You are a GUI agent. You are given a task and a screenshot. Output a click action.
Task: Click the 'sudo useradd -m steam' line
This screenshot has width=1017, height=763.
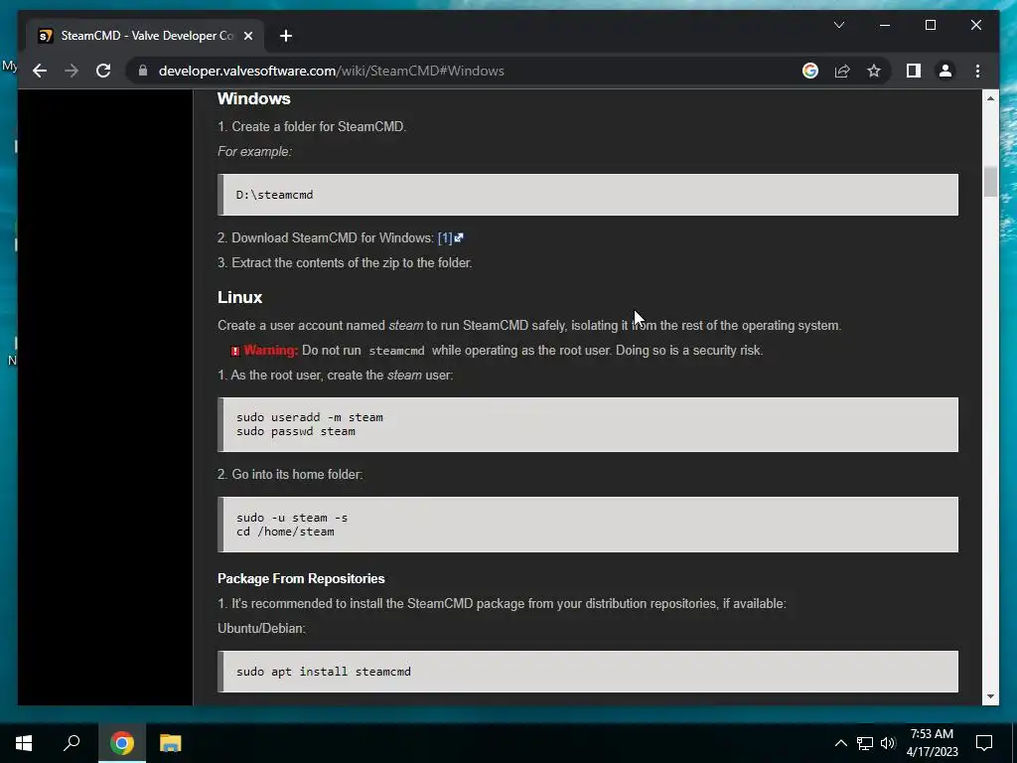pos(310,417)
